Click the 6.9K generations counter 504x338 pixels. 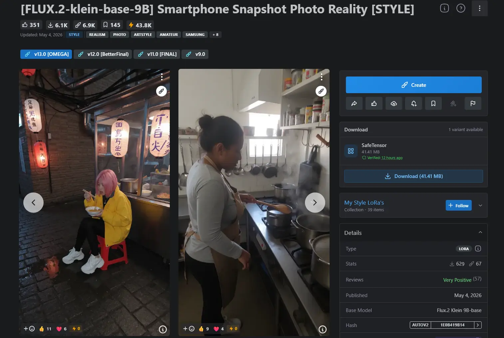pos(85,25)
